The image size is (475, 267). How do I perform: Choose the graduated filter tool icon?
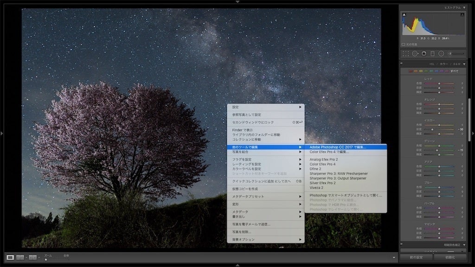tap(432, 54)
